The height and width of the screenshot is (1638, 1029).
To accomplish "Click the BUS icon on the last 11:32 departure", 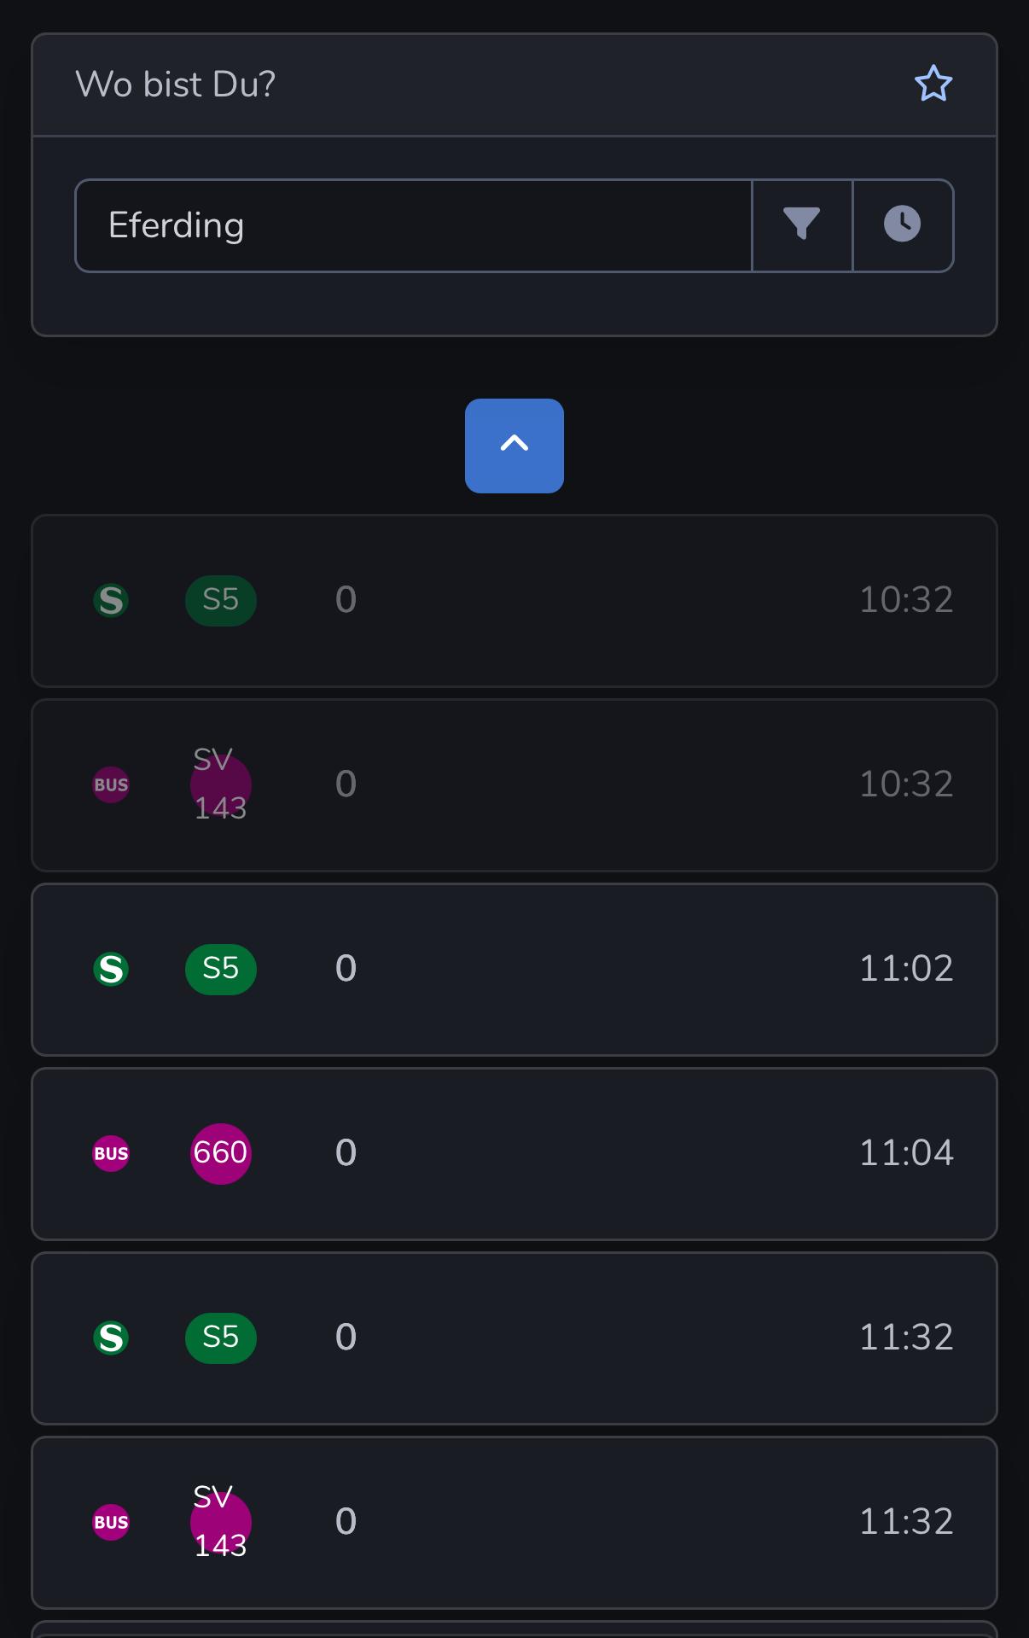I will 111,1523.
